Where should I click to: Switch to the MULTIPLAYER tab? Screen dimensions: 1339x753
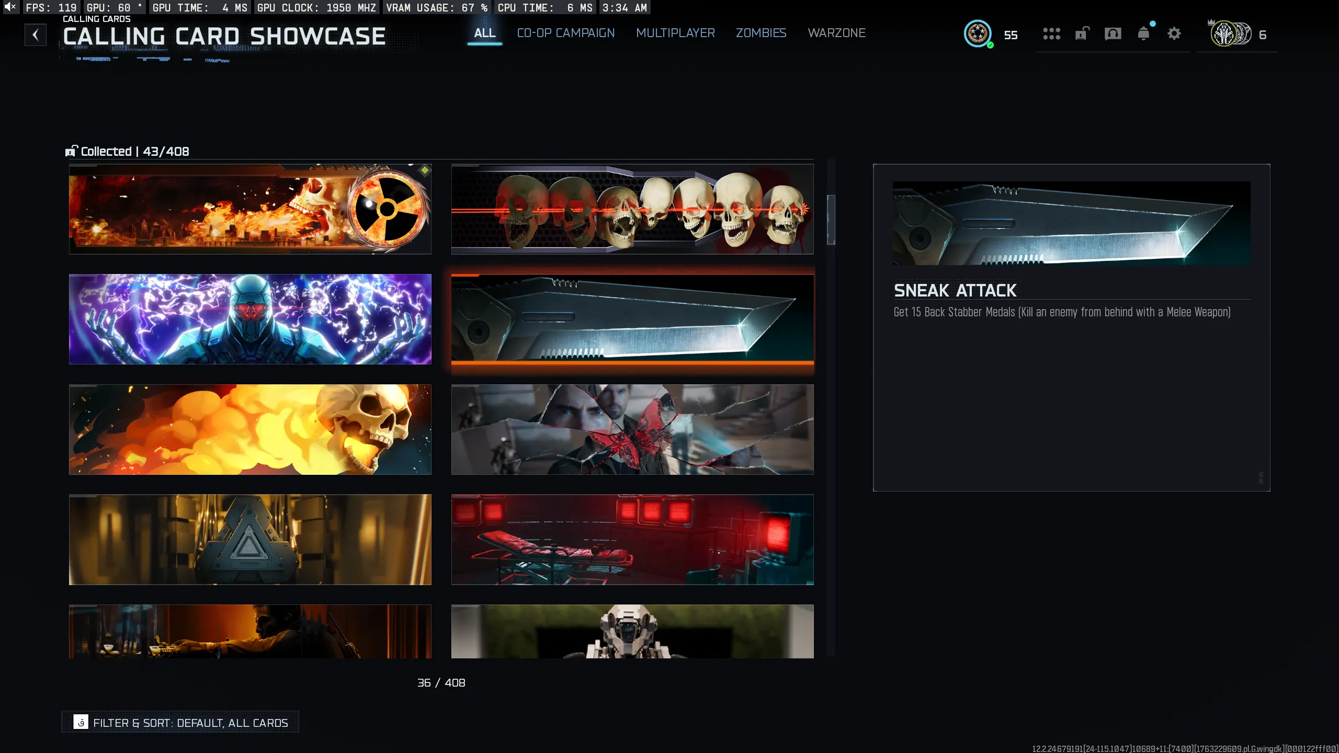tap(675, 33)
